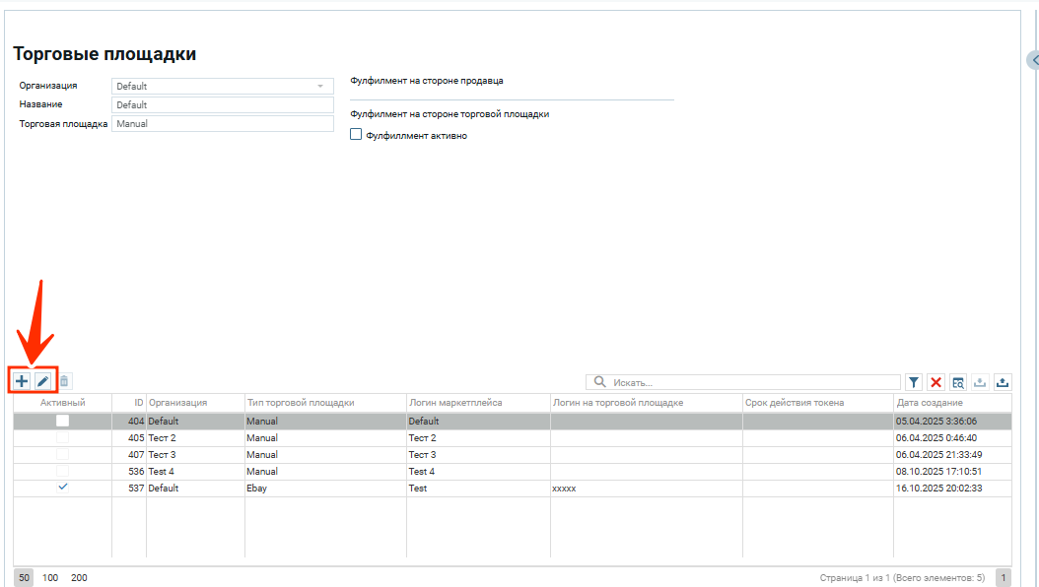
Task: Click the pencil edit icon
Action: 43,381
